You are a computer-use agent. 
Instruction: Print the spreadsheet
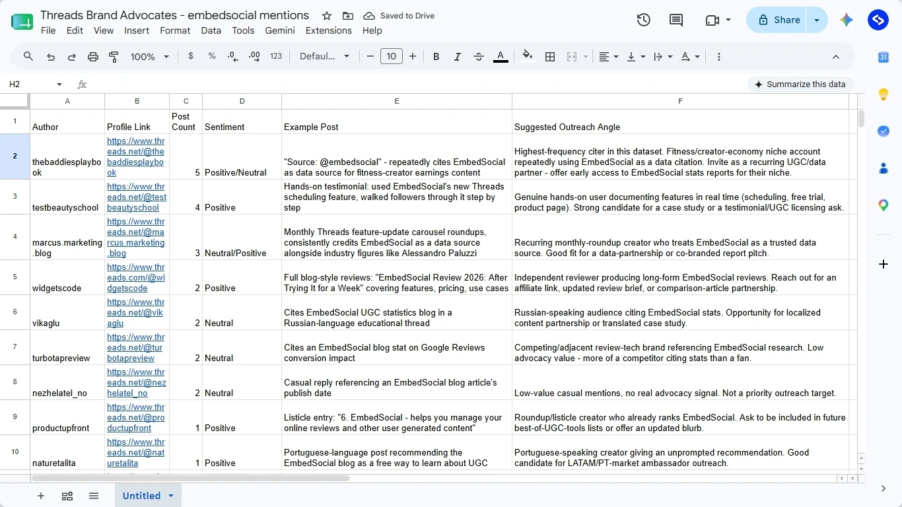[93, 57]
